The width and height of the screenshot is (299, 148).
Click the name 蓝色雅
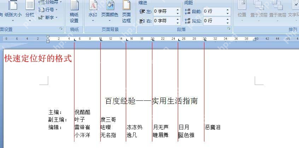point(187,135)
